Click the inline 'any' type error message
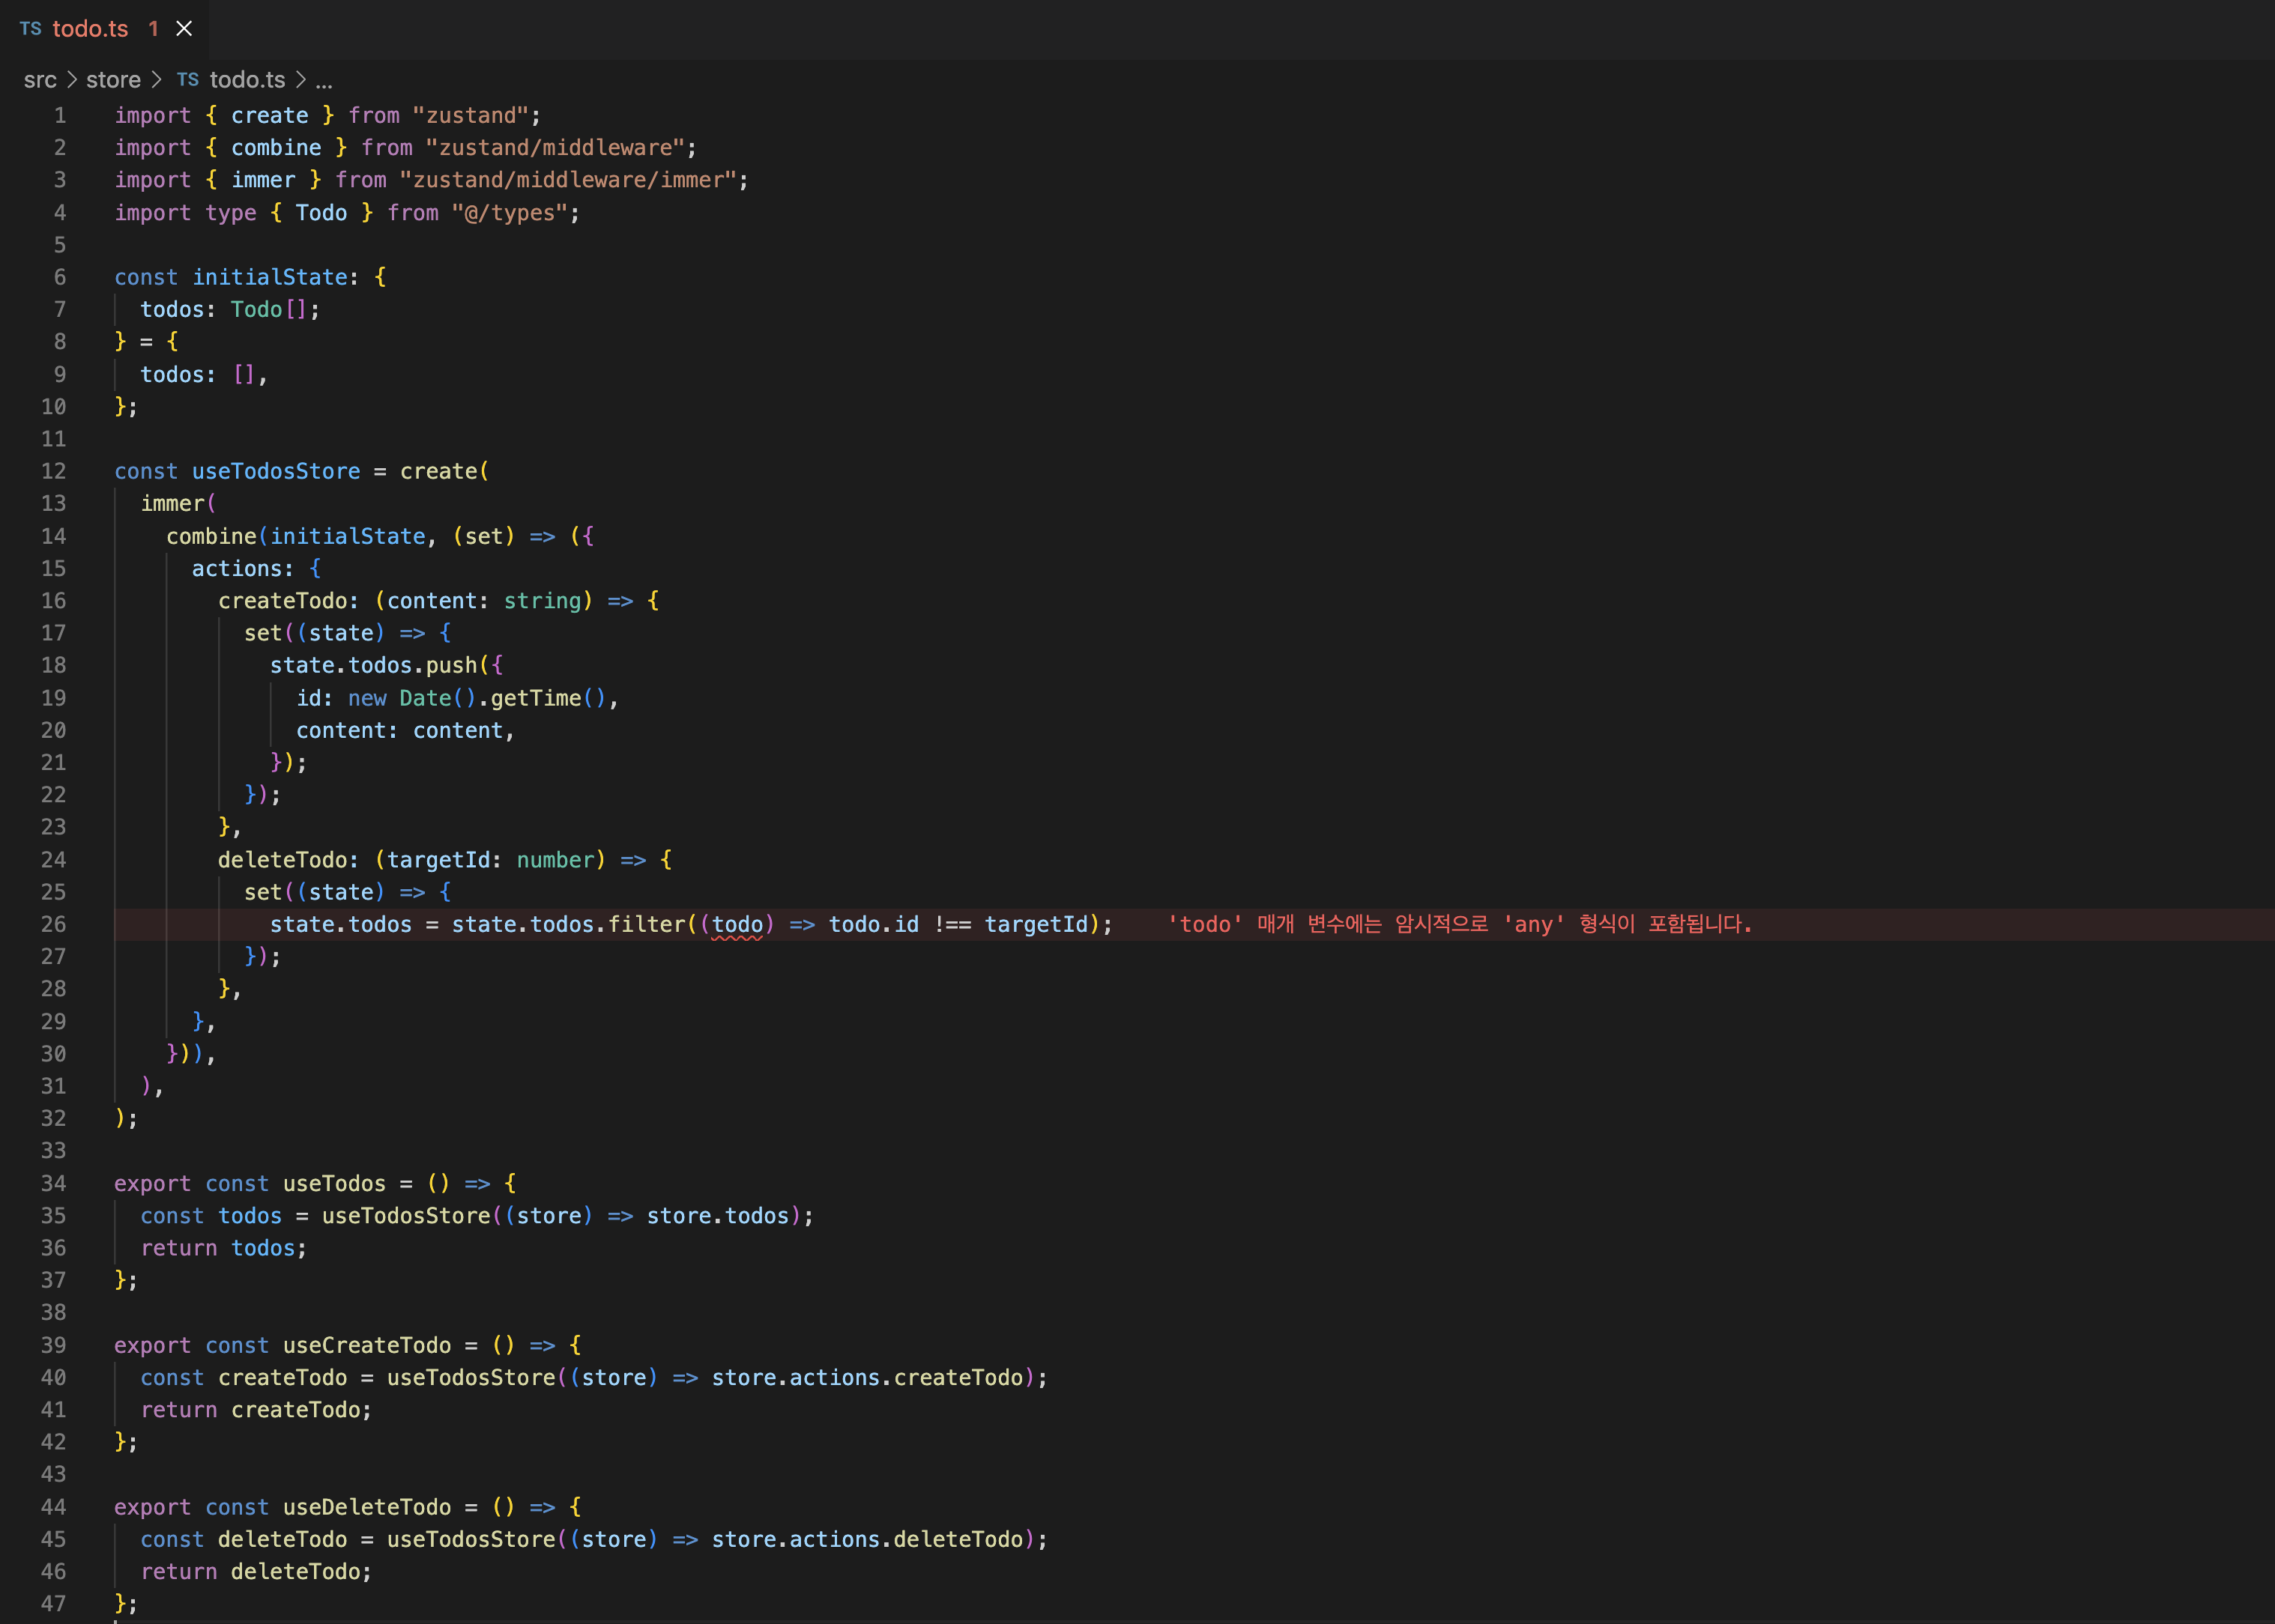Image resolution: width=2275 pixels, height=1624 pixels. click(x=1459, y=924)
